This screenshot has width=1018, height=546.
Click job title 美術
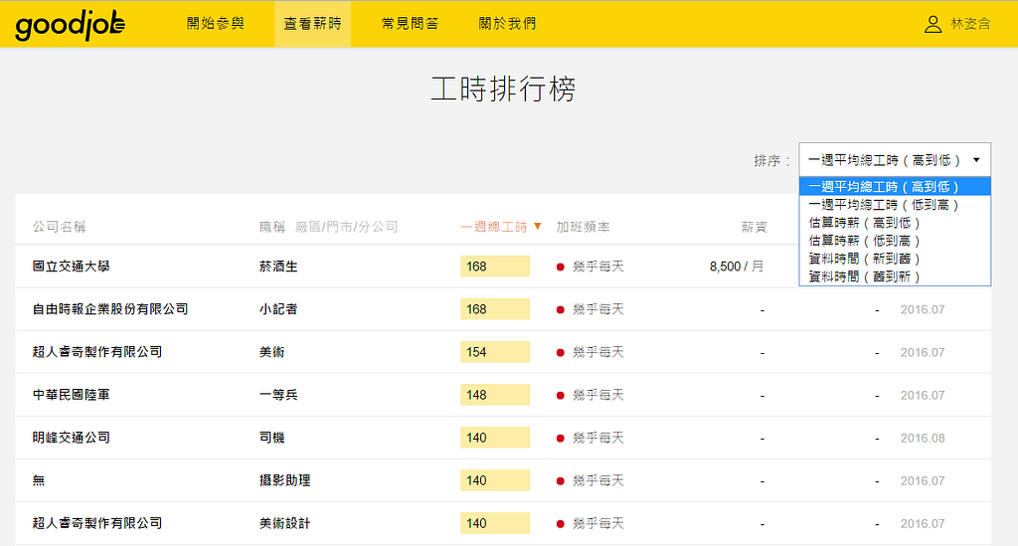(272, 352)
